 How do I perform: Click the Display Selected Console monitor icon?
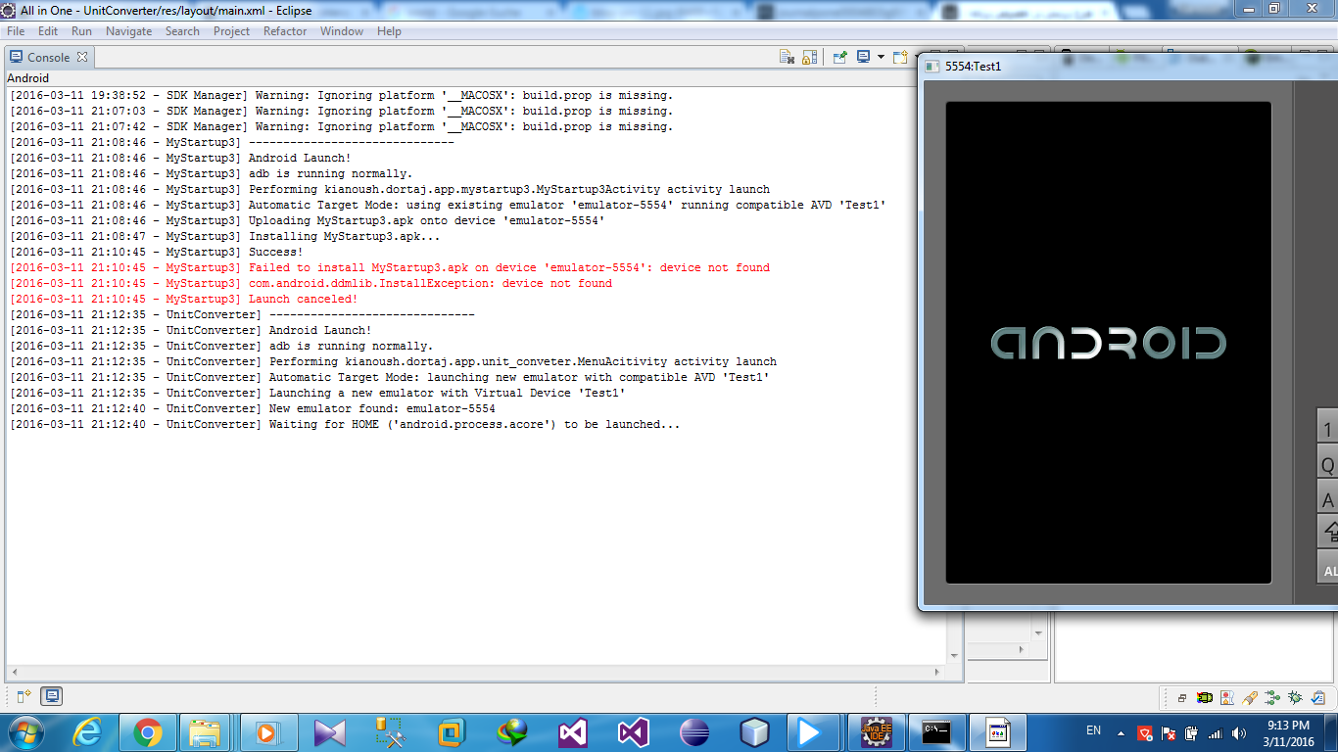pyautogui.click(x=863, y=57)
